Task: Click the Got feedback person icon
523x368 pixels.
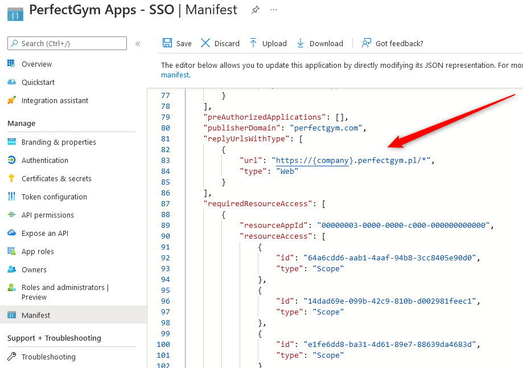Action: 366,43
